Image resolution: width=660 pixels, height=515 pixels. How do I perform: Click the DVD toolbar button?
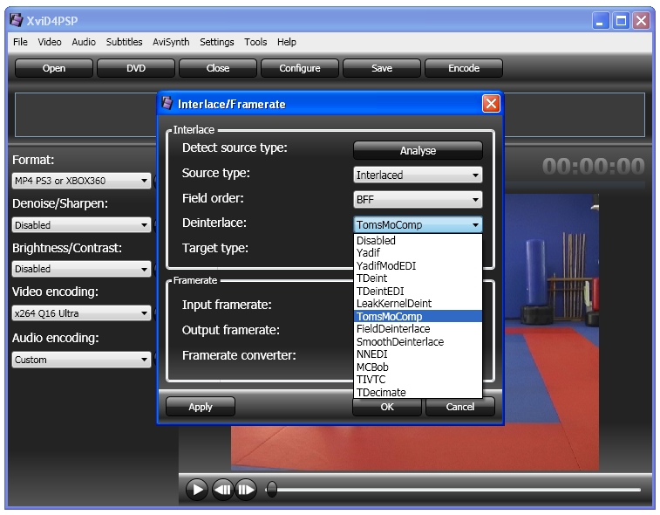(x=136, y=68)
